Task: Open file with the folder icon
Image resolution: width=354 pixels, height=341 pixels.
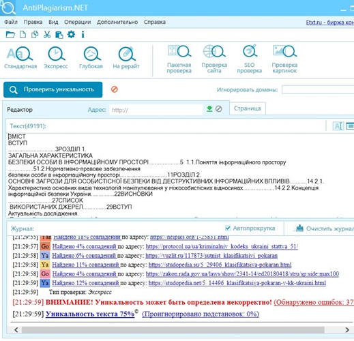Action: click(10, 35)
